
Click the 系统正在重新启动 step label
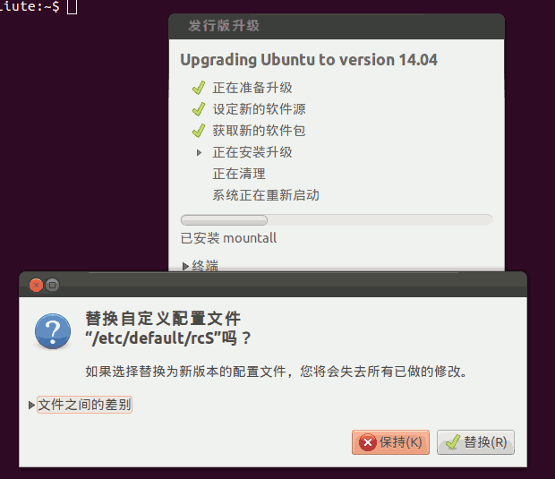point(266,195)
